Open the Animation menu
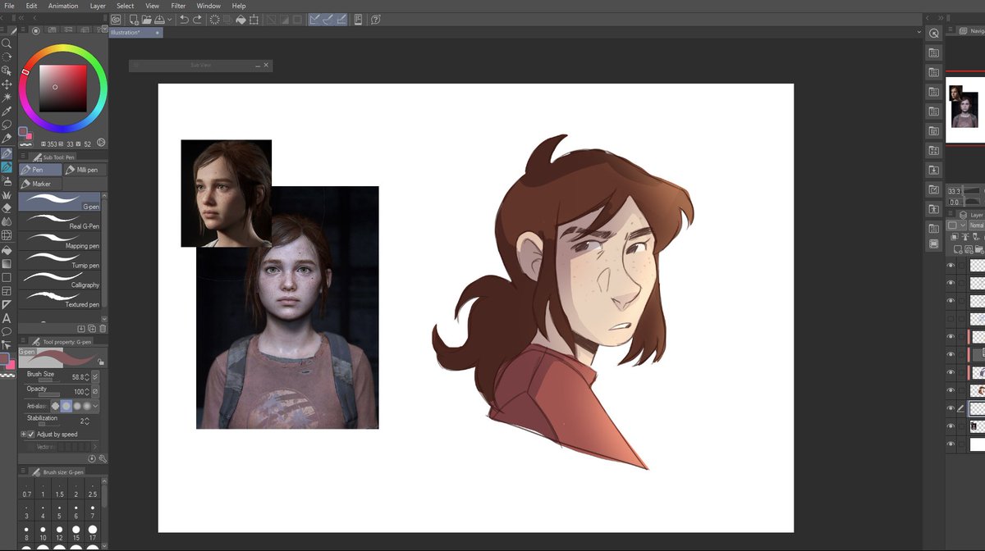Screen dimensions: 985x551 63,6
